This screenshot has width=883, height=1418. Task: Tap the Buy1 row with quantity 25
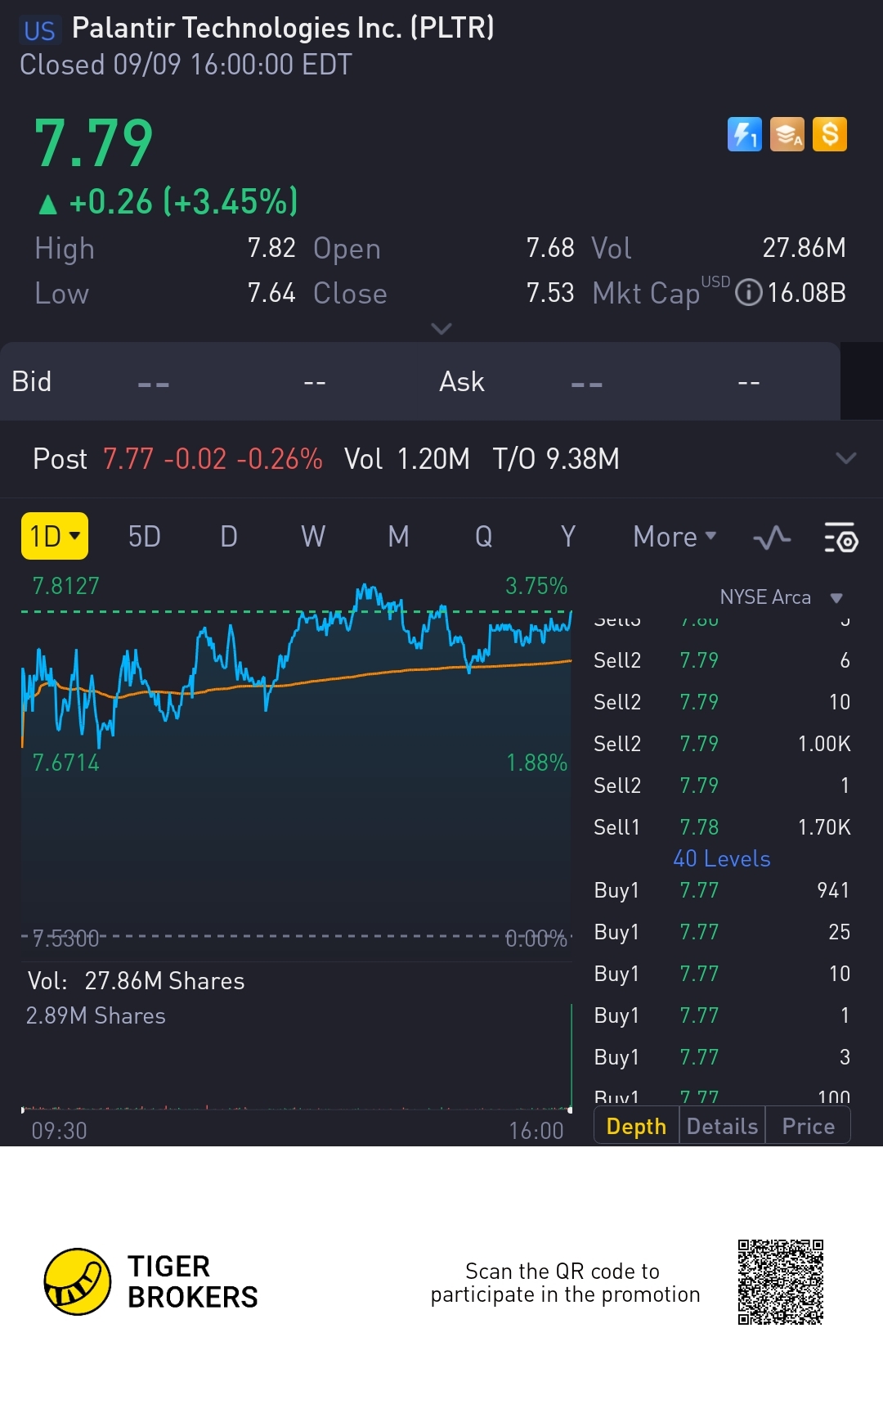[x=722, y=932]
